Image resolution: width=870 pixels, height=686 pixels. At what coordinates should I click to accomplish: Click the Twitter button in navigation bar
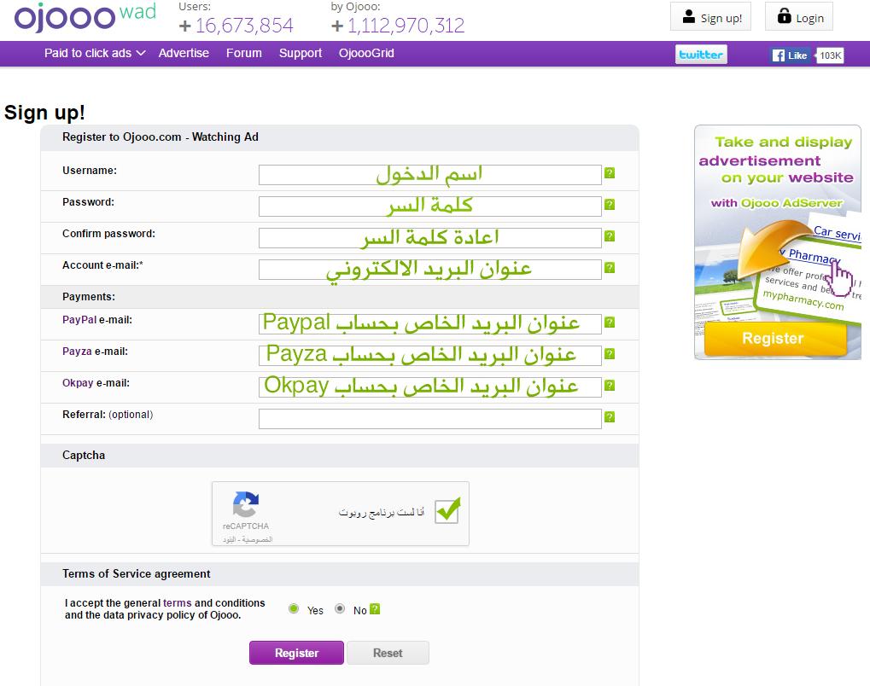click(x=701, y=55)
